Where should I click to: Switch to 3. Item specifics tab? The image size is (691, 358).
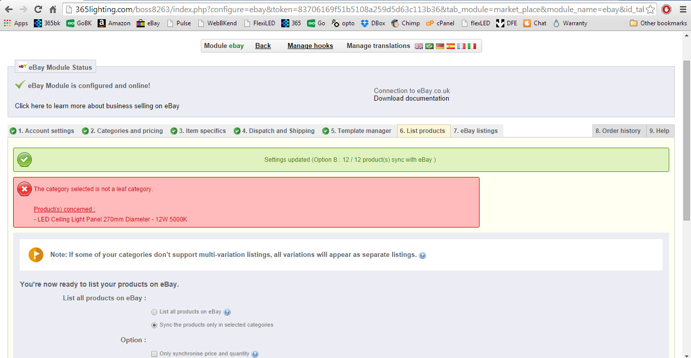pyautogui.click(x=198, y=131)
